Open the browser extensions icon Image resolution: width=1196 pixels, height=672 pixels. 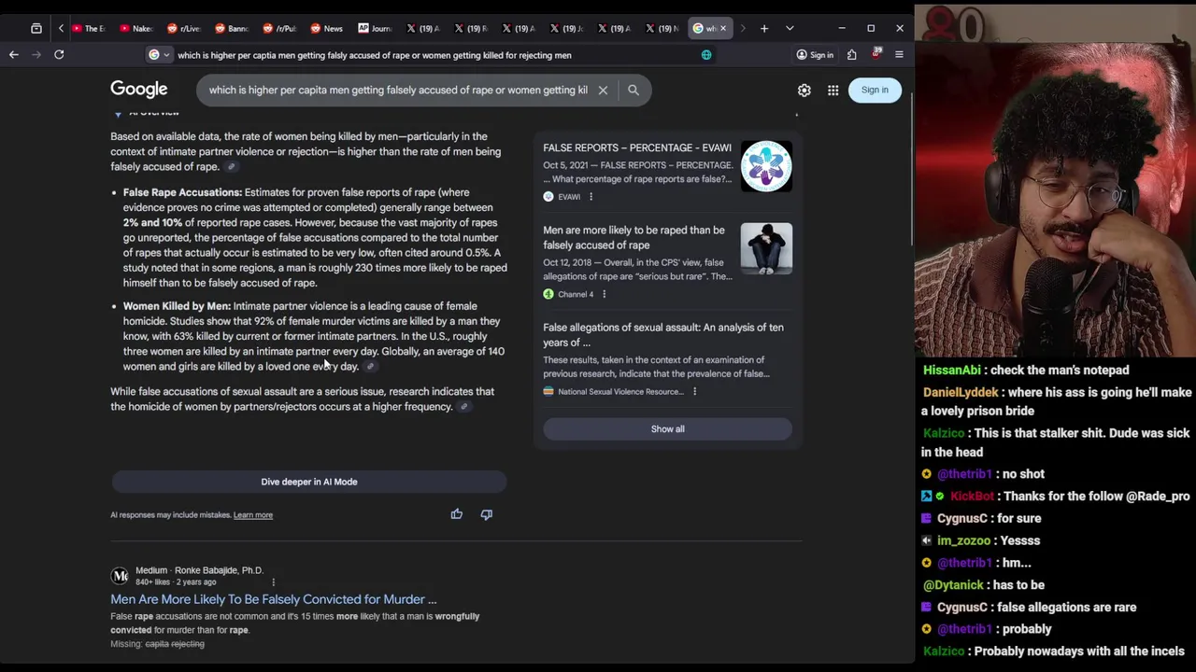tap(852, 55)
